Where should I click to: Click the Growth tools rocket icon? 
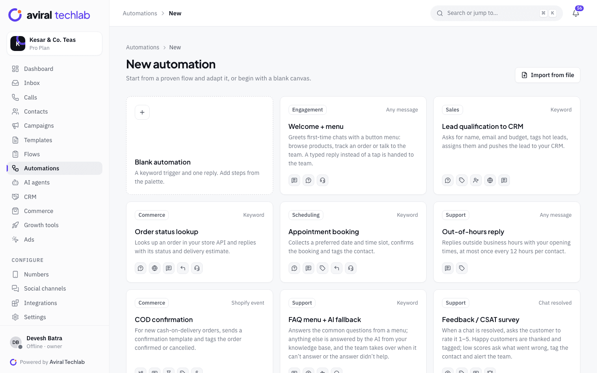pos(15,225)
